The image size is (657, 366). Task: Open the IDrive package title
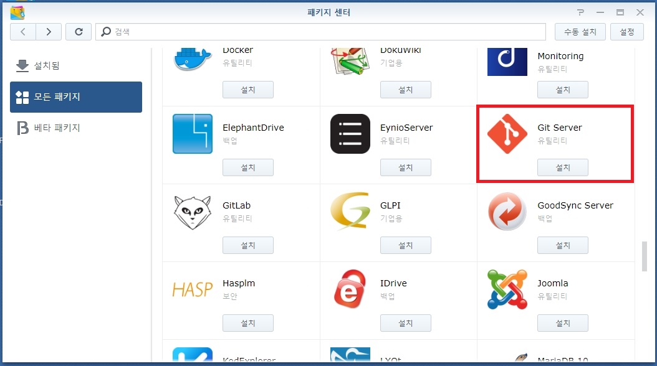[x=393, y=283]
